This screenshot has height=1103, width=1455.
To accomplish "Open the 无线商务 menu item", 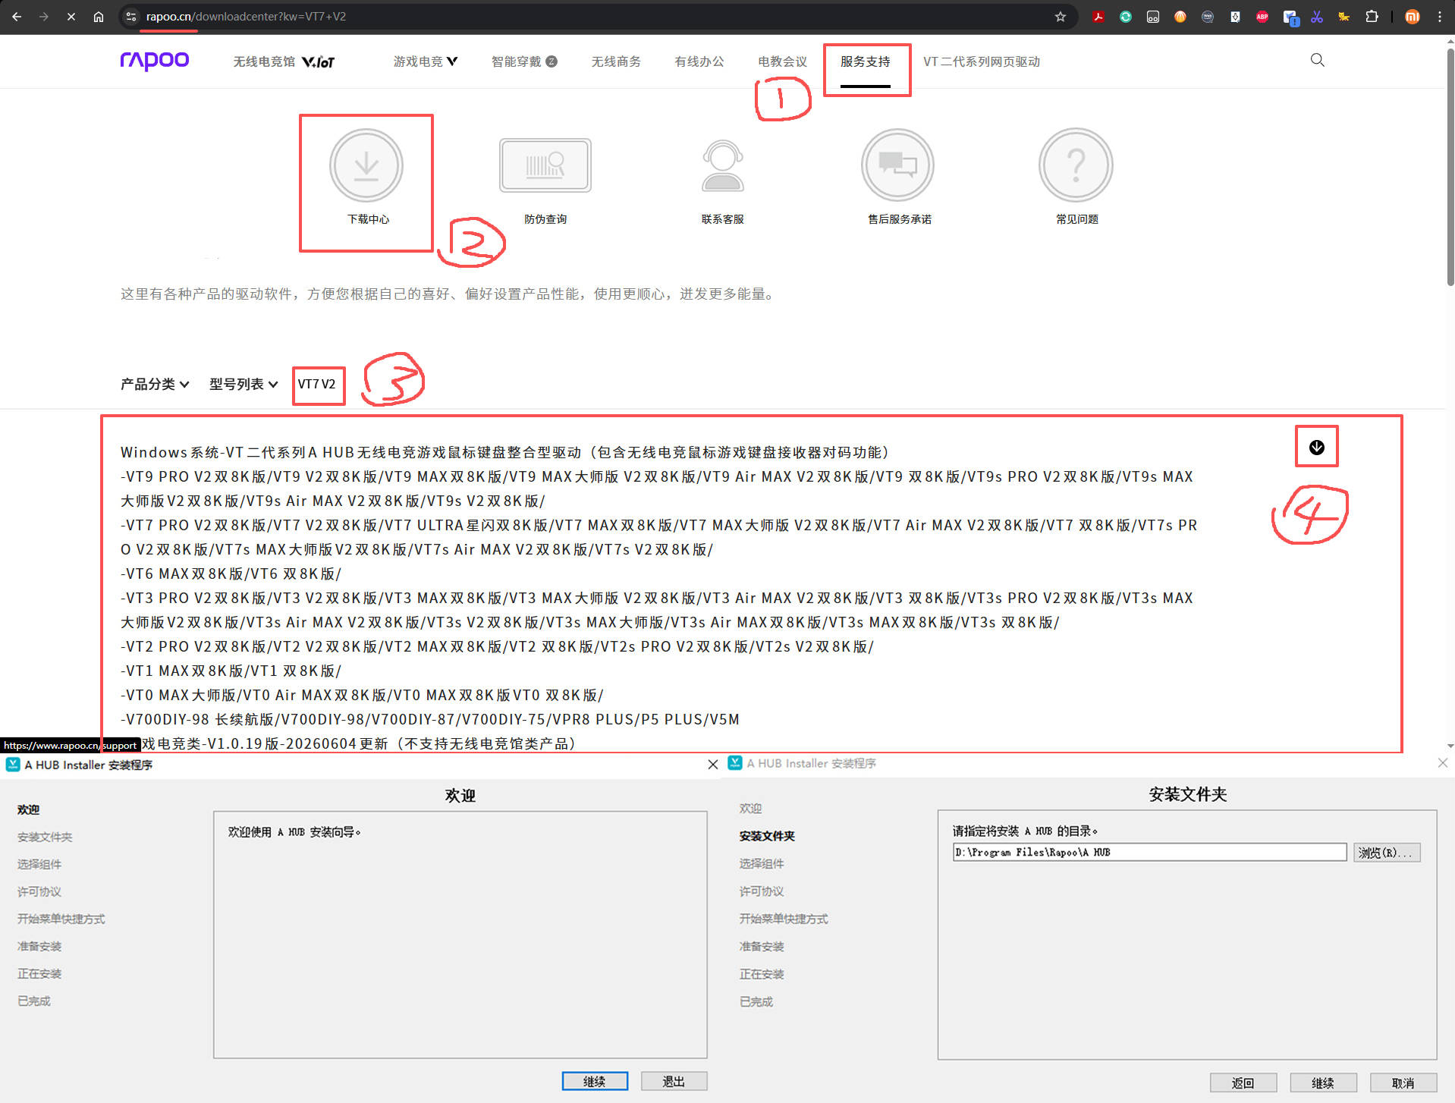I will [616, 61].
